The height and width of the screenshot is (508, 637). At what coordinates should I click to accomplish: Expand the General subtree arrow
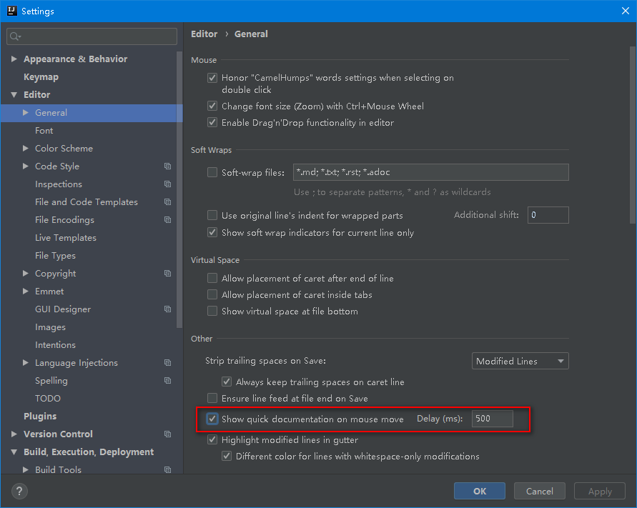click(x=26, y=112)
